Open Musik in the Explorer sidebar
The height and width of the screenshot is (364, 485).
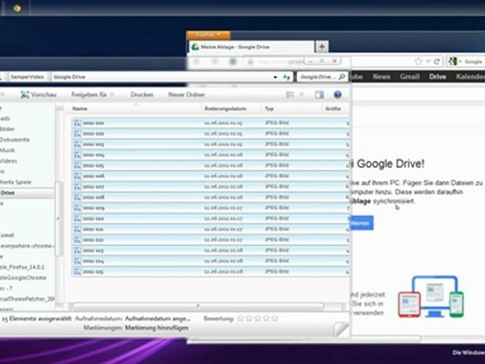coord(8,151)
